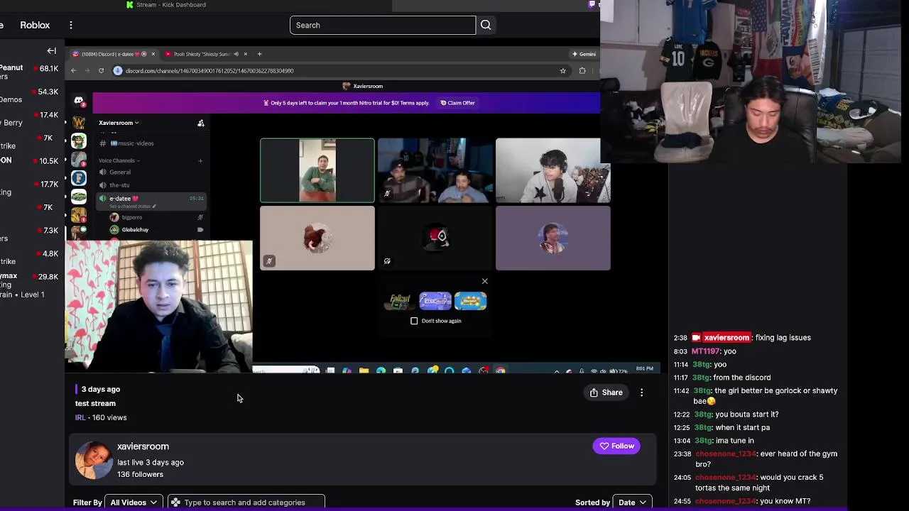Click MT1197 username in chat
The image size is (909, 511).
tap(706, 351)
